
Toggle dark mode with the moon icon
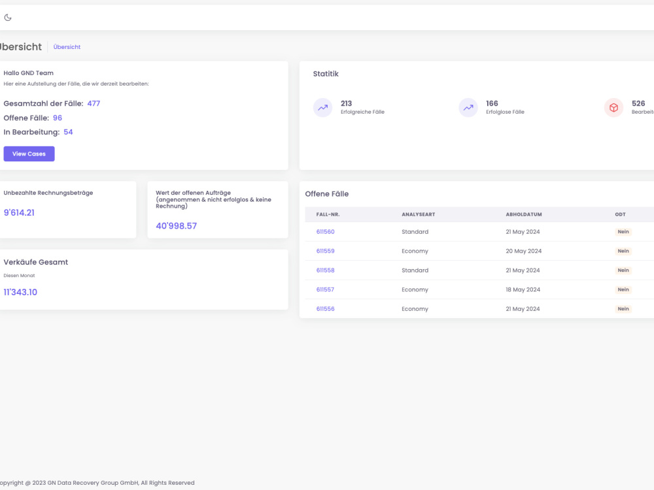tap(7, 18)
